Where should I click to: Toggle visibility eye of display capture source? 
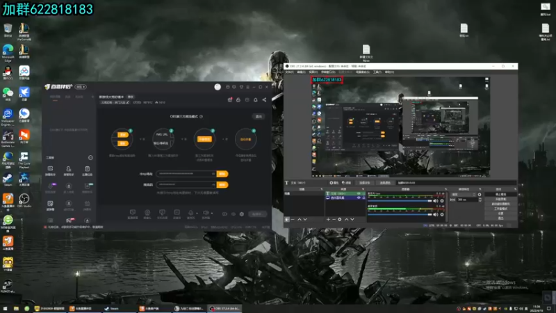[x=359, y=198]
